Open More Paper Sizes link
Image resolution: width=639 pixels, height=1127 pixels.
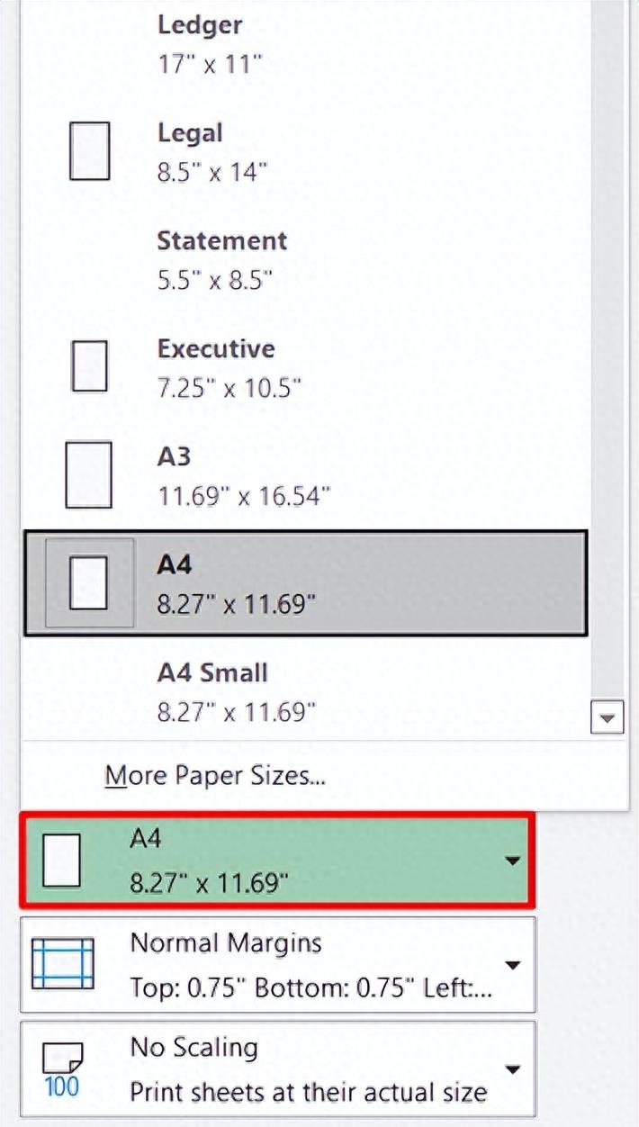215,775
